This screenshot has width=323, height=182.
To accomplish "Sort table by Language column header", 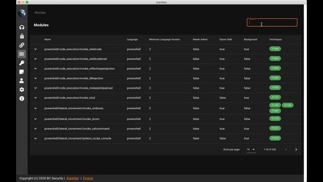I will (132, 39).
